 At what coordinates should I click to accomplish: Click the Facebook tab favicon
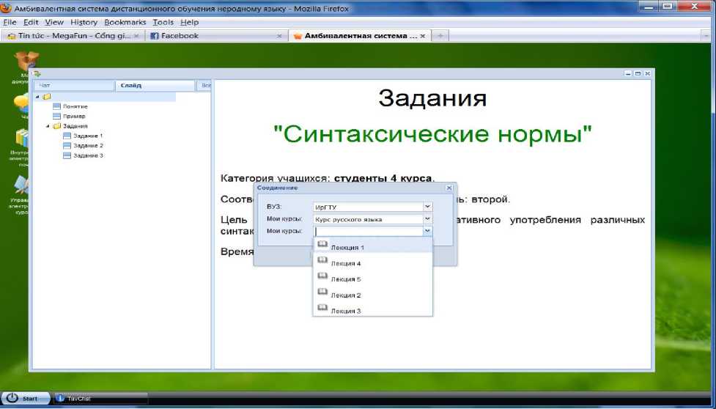(x=155, y=36)
